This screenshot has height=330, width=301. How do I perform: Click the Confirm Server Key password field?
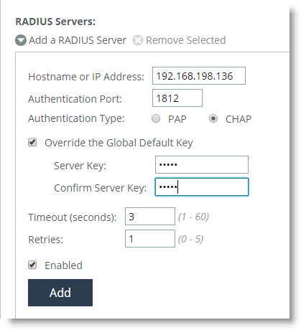pos(202,187)
